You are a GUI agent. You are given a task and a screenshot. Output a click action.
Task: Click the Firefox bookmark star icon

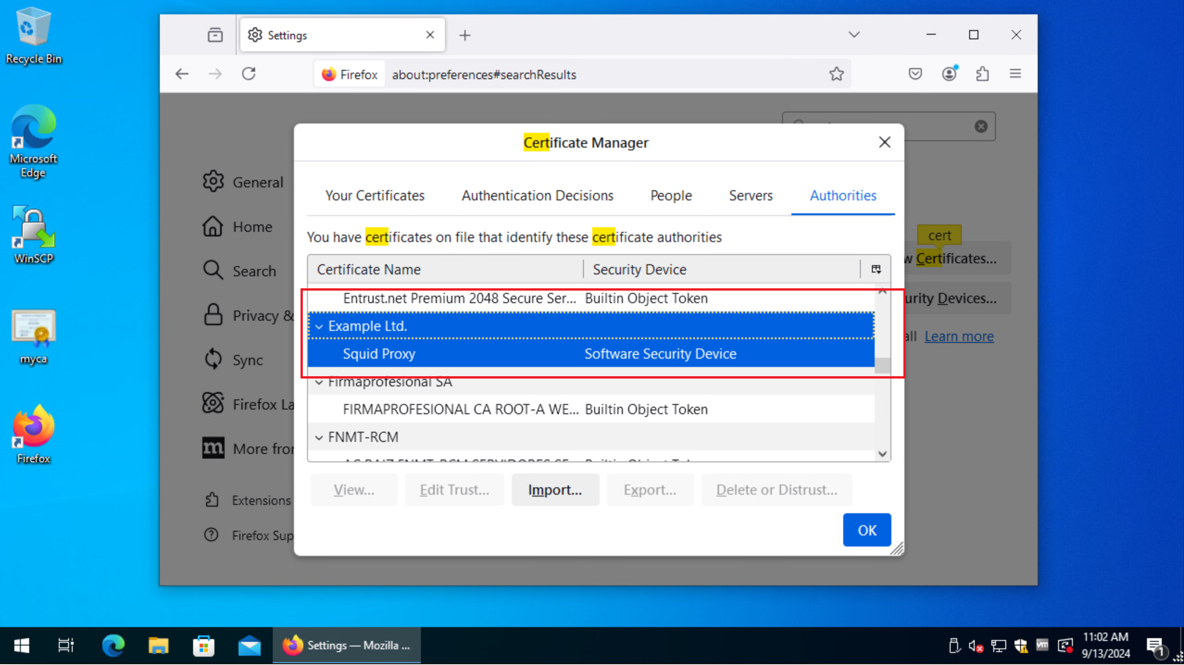pyautogui.click(x=837, y=74)
